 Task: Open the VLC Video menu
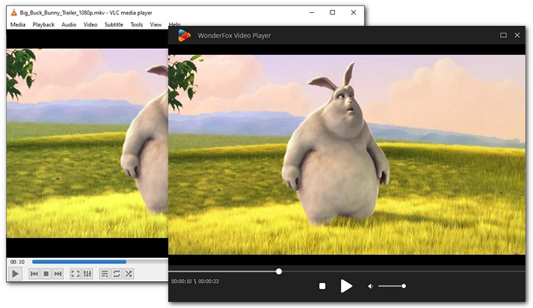(91, 24)
